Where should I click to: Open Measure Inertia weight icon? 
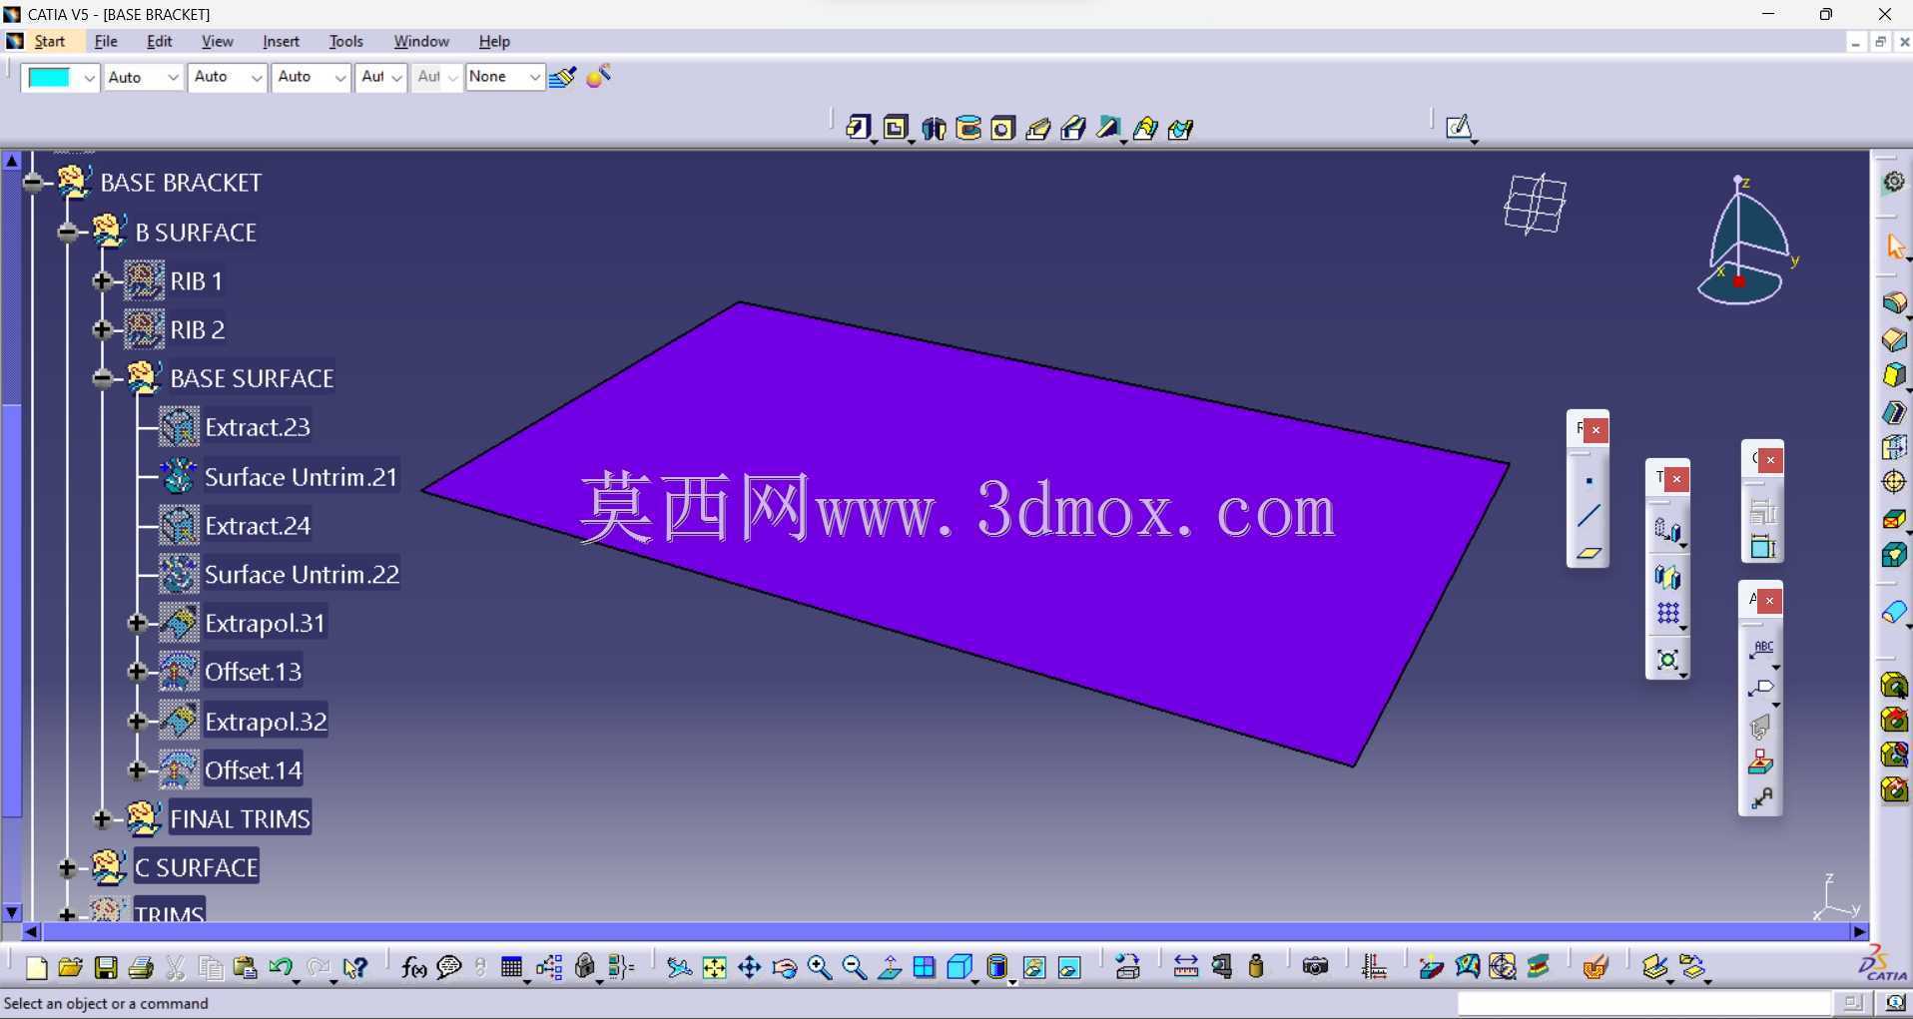click(x=1256, y=967)
